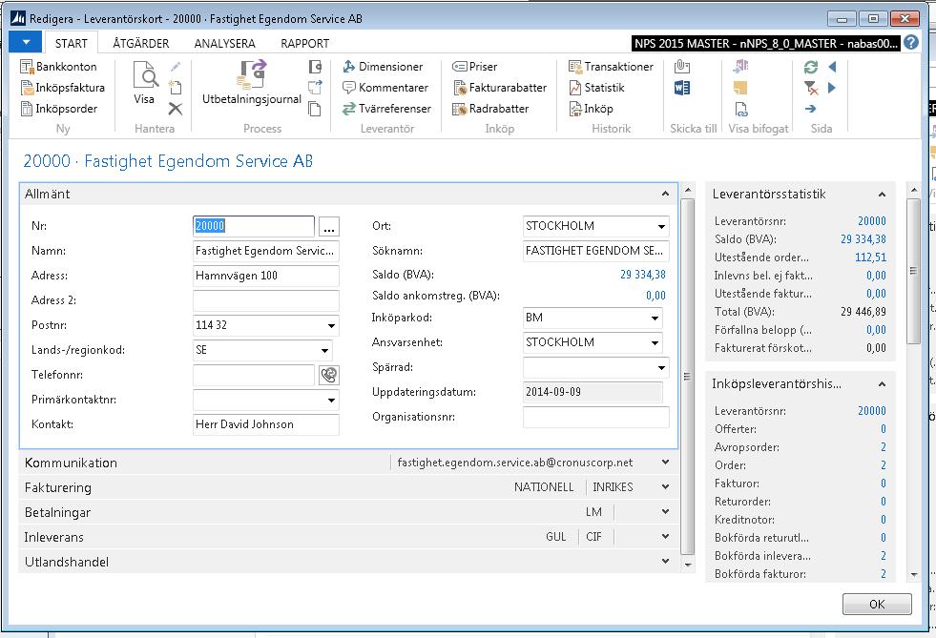Click the document links icon in Visa bifogat

(740, 109)
